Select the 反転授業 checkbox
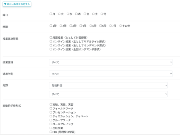The width and height of the screenshot is (180, 135). tap(51, 128)
